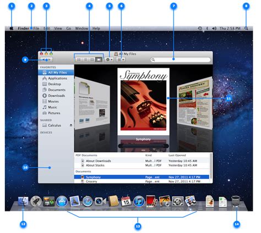Click the Cover Flow scrubber bar
Image resolution: width=261 pixels, height=233 pixels.
[143, 146]
